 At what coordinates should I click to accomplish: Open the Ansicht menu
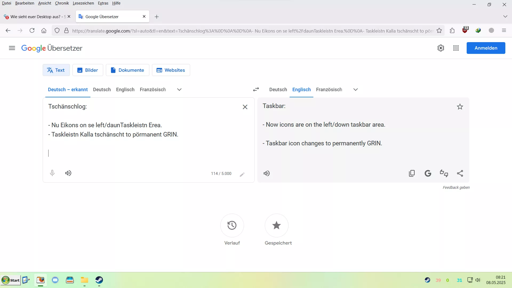(x=45, y=3)
